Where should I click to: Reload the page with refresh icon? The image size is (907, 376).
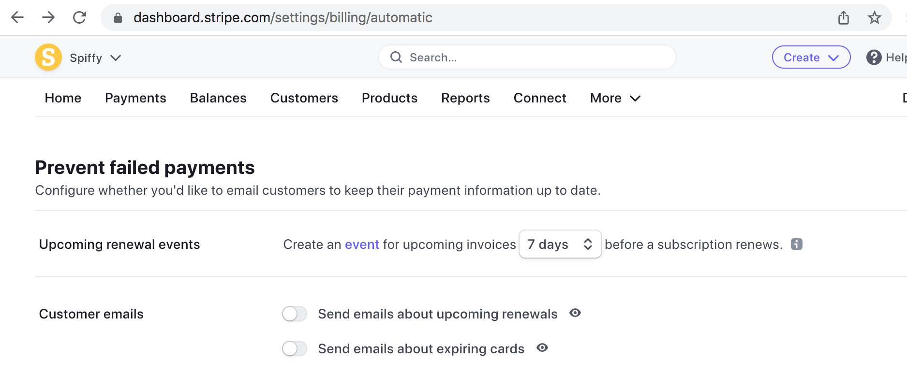tap(79, 17)
